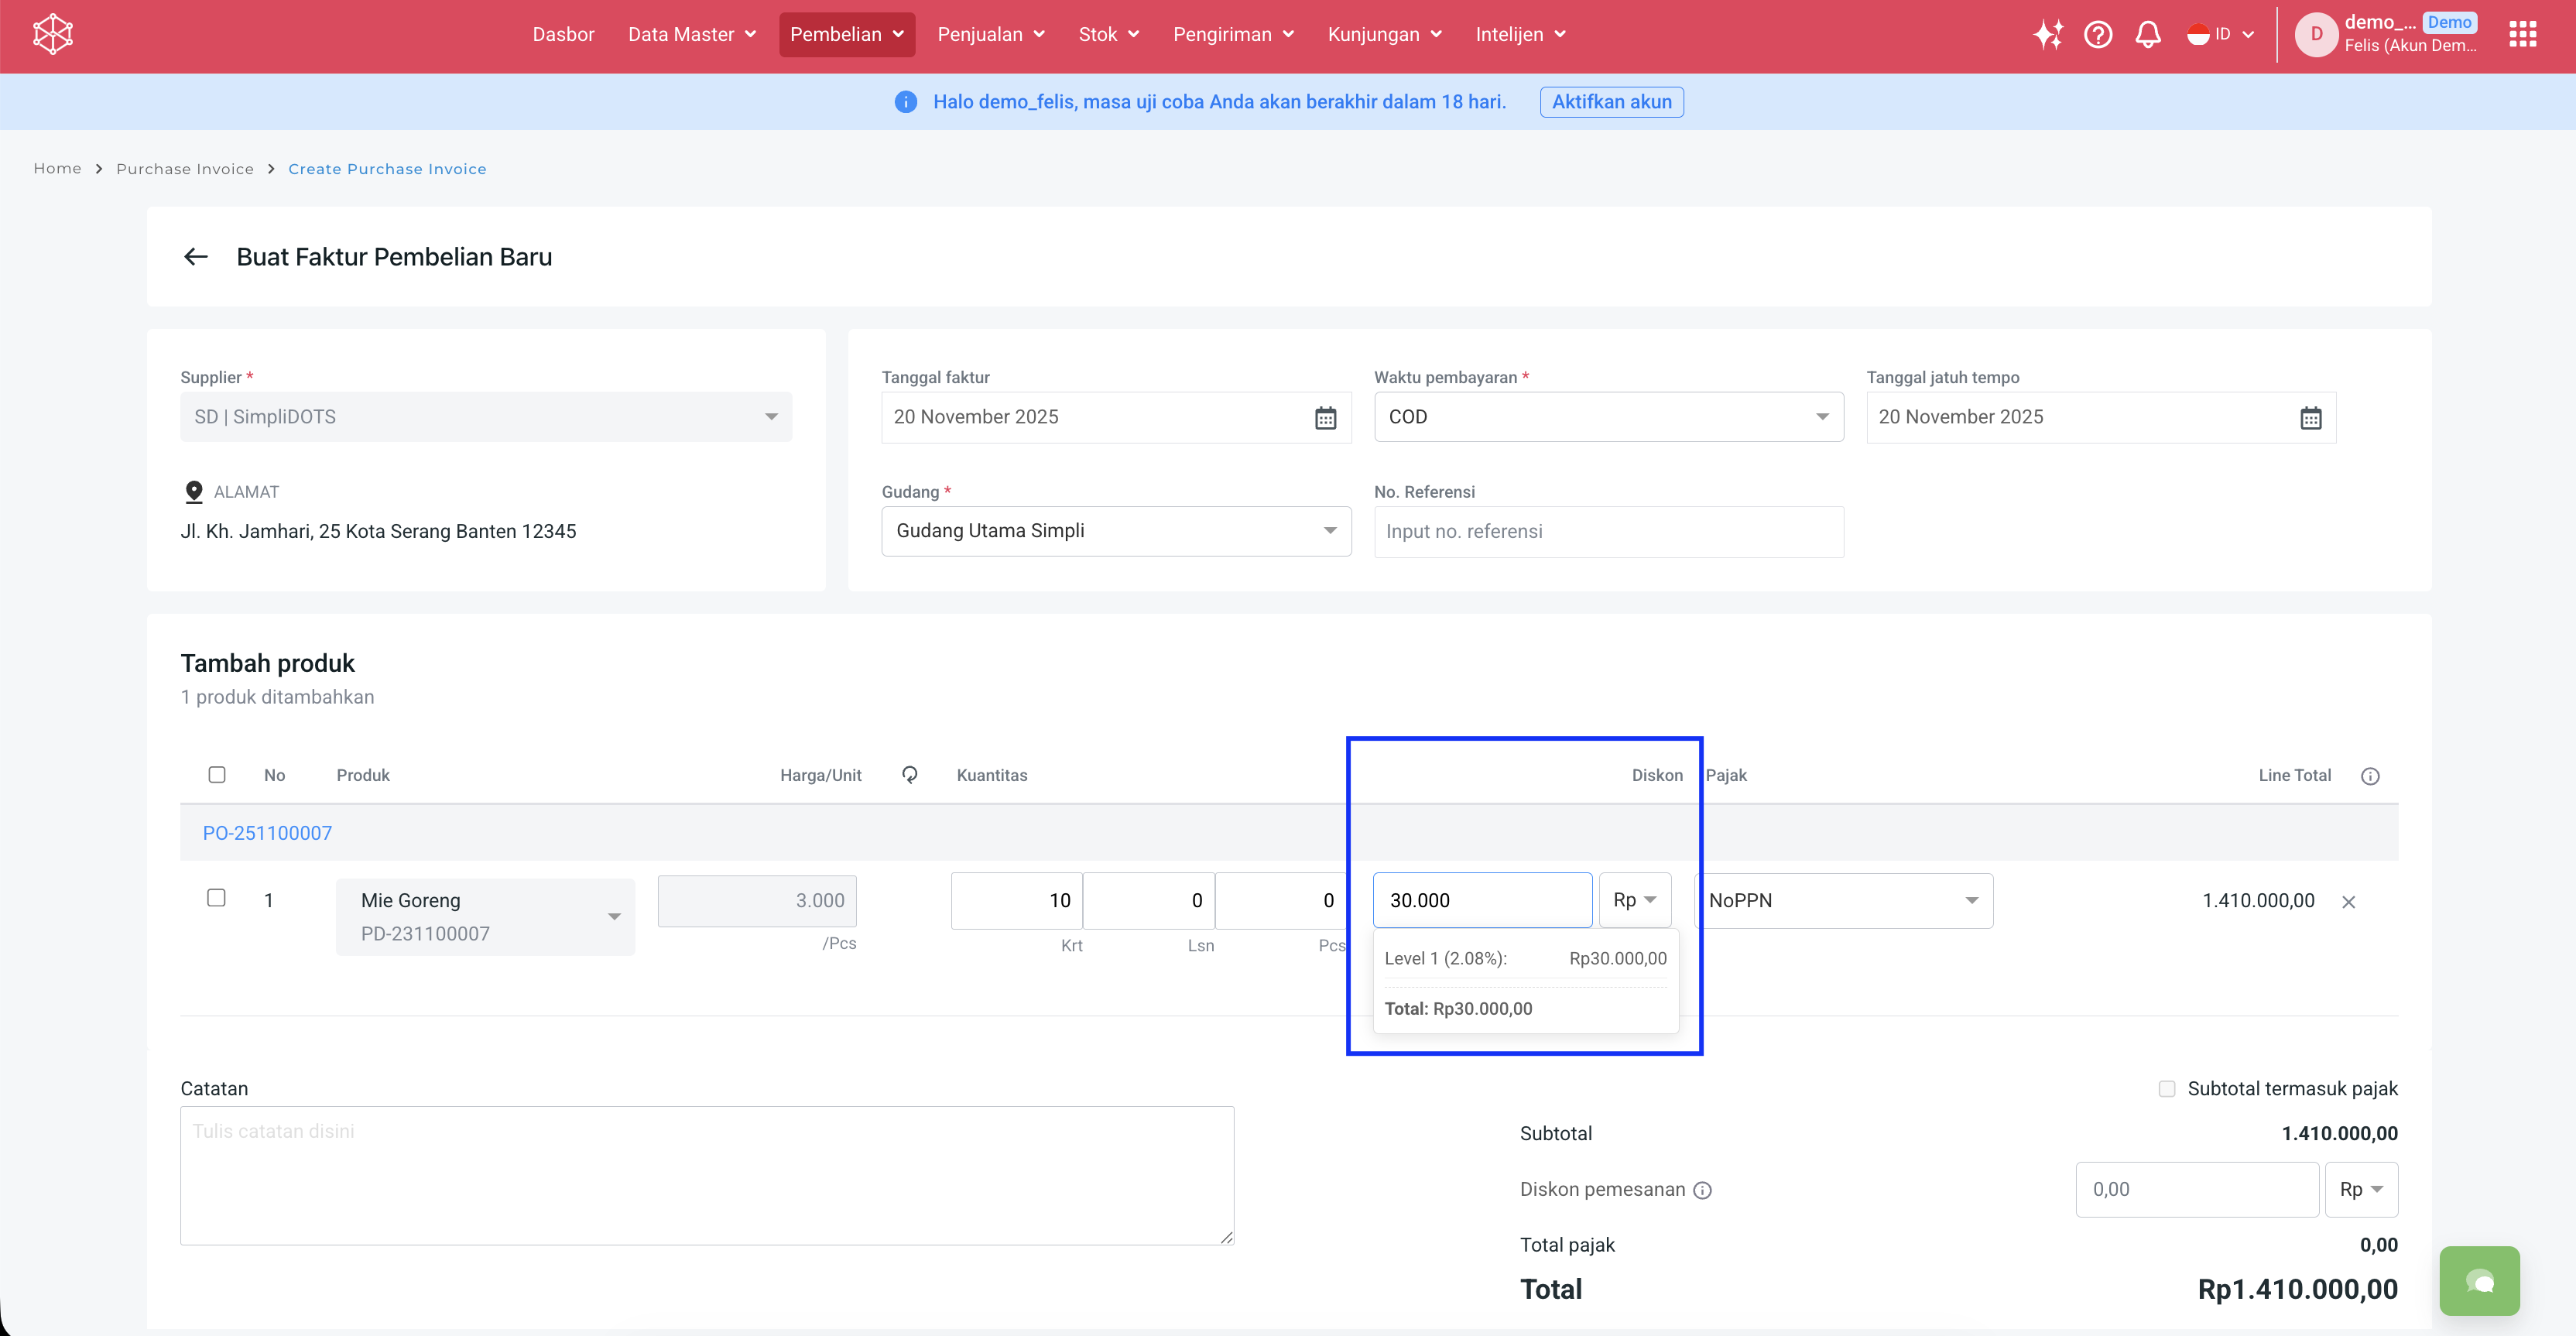The width and height of the screenshot is (2576, 1336).
Task: Tick the select-all checkbox in table header
Action: tap(217, 775)
